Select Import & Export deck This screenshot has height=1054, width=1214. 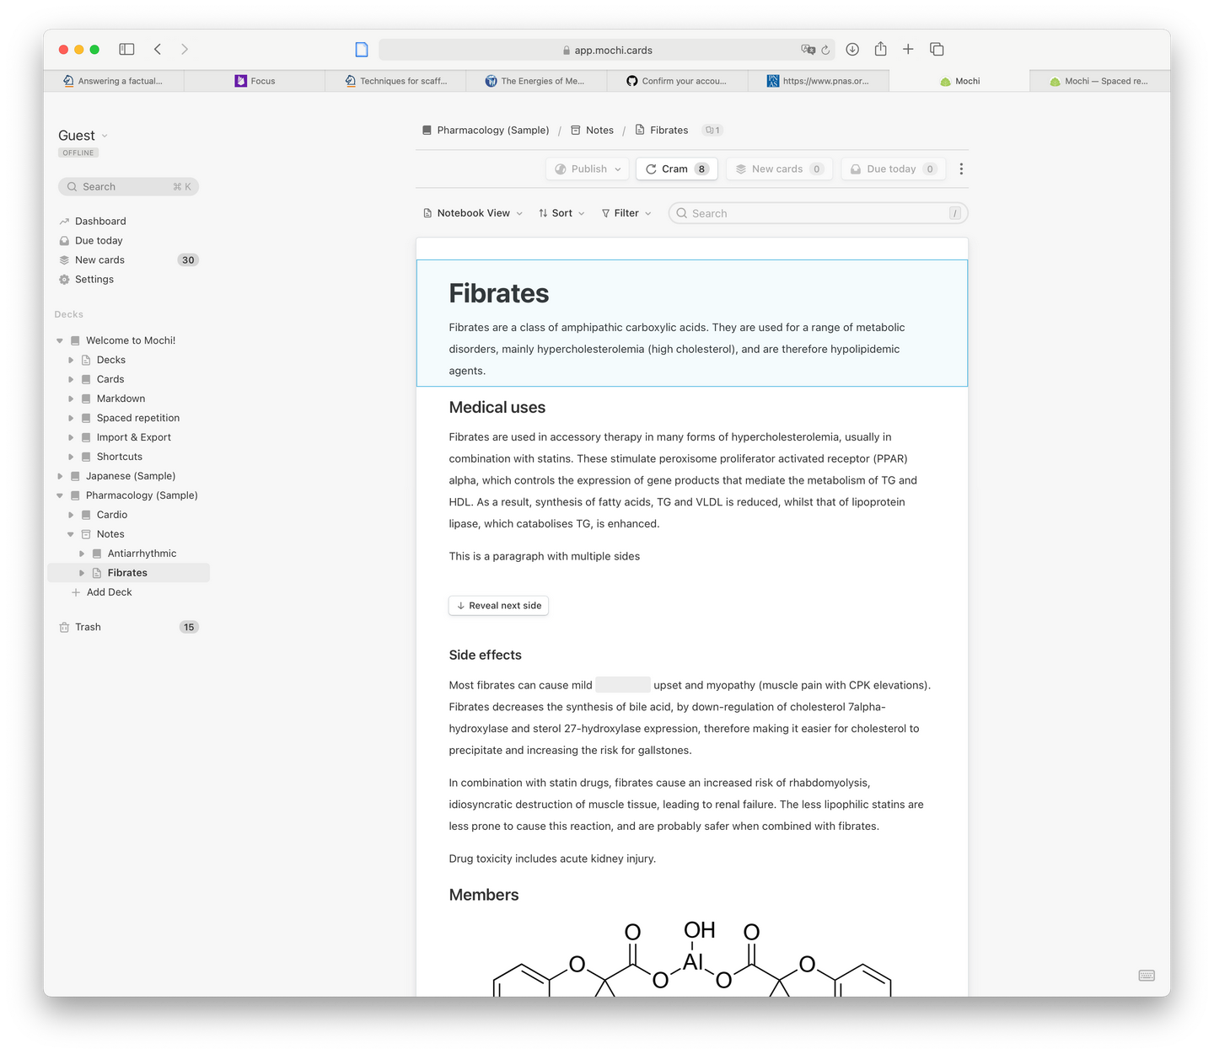pos(133,438)
